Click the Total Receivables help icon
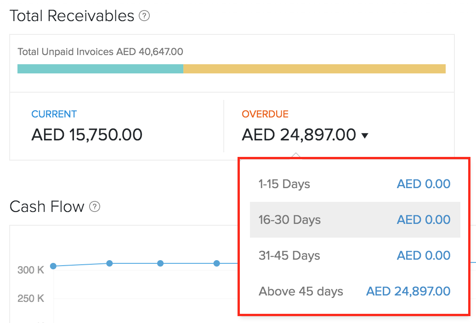The image size is (476, 323). [145, 17]
